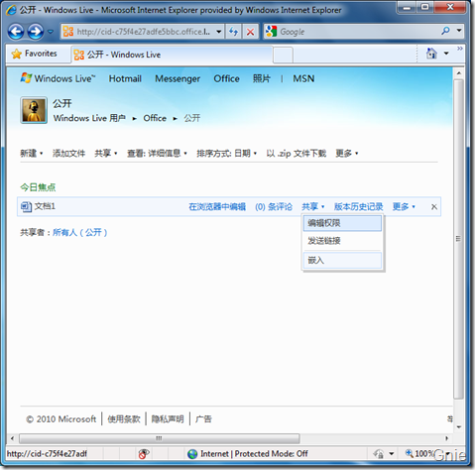475x470 pixels.
Task: Open Hotmail from top navigation
Action: tap(125, 78)
